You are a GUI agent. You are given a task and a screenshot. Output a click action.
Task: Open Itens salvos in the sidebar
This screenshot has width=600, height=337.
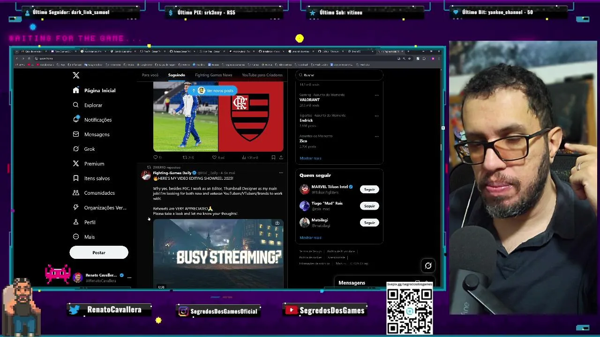coord(91,178)
